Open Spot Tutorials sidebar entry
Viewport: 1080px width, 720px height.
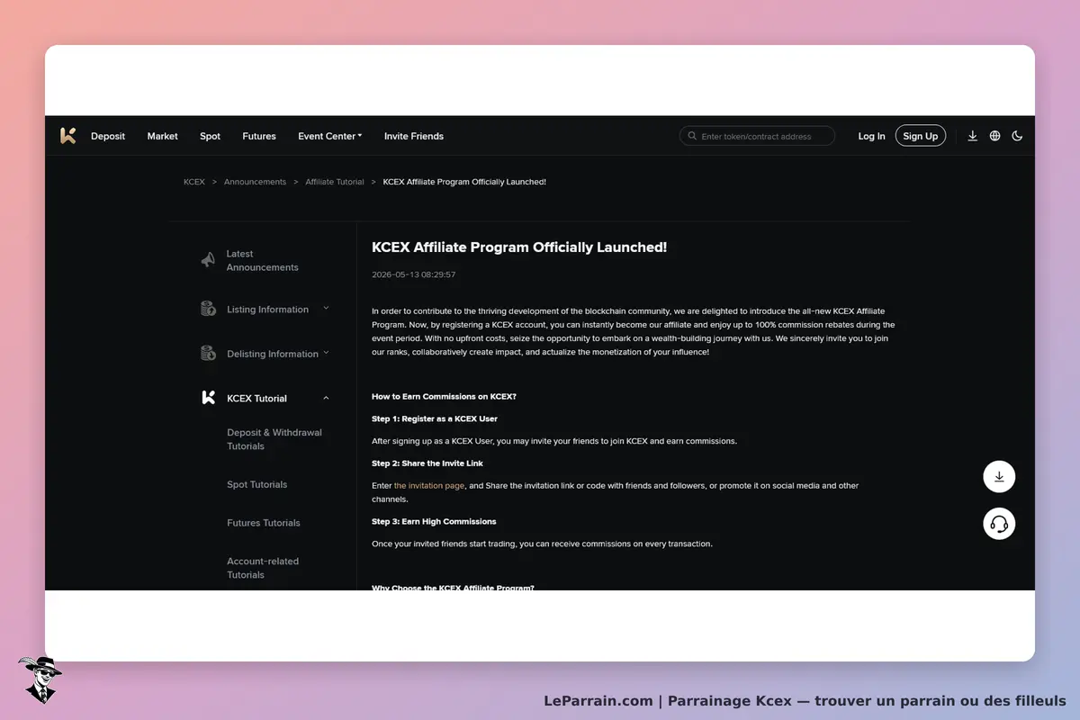[x=257, y=484]
